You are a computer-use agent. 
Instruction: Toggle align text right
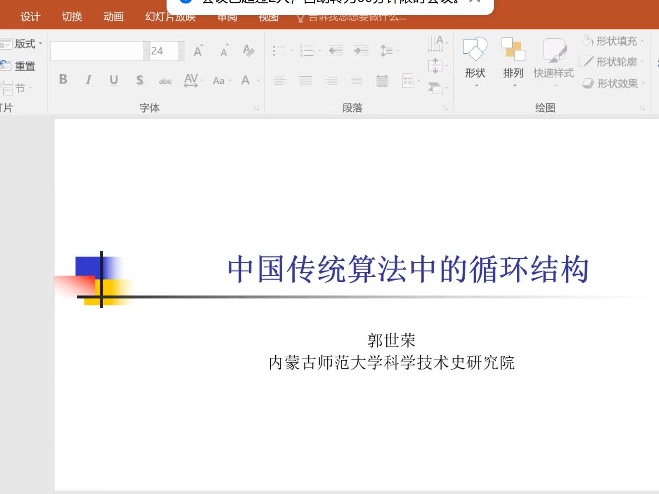pos(331,81)
